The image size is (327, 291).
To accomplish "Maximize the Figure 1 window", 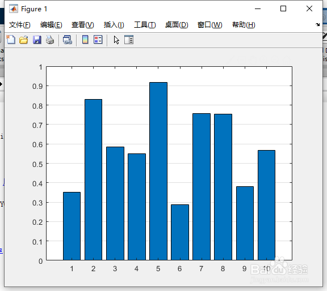I will coord(283,8).
